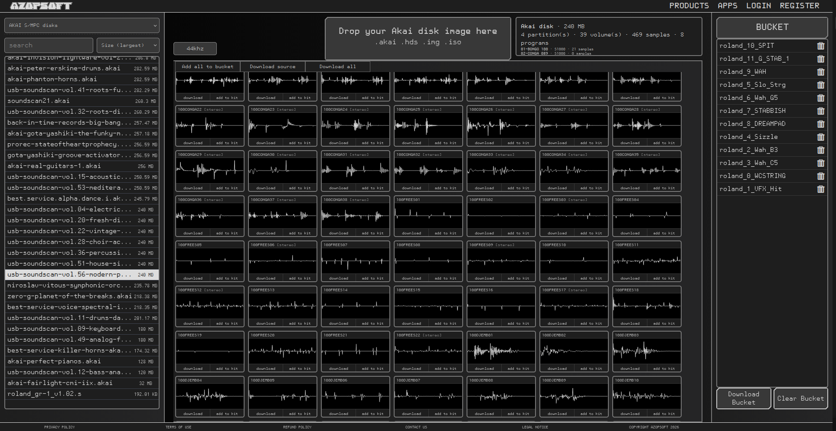Open the Terms of Use footer link
Screen dimensions: 836x431
coord(178,427)
